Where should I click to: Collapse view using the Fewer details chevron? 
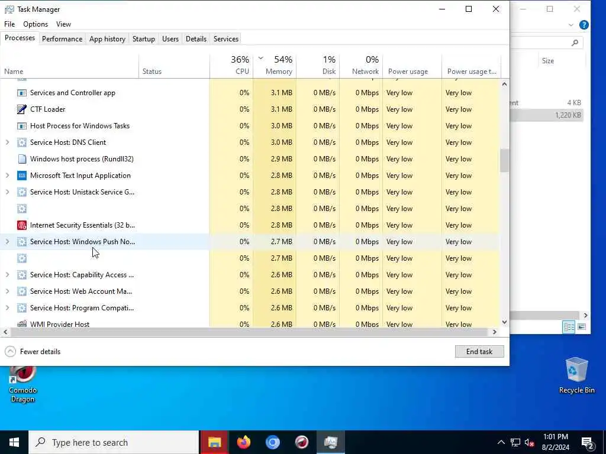click(11, 351)
